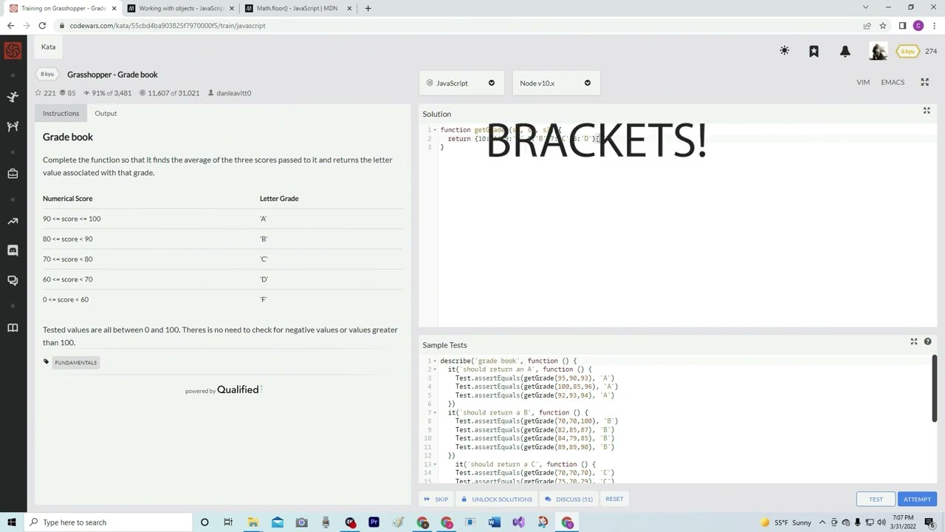945x532 pixels.
Task: Click the RESET button
Action: (614, 499)
